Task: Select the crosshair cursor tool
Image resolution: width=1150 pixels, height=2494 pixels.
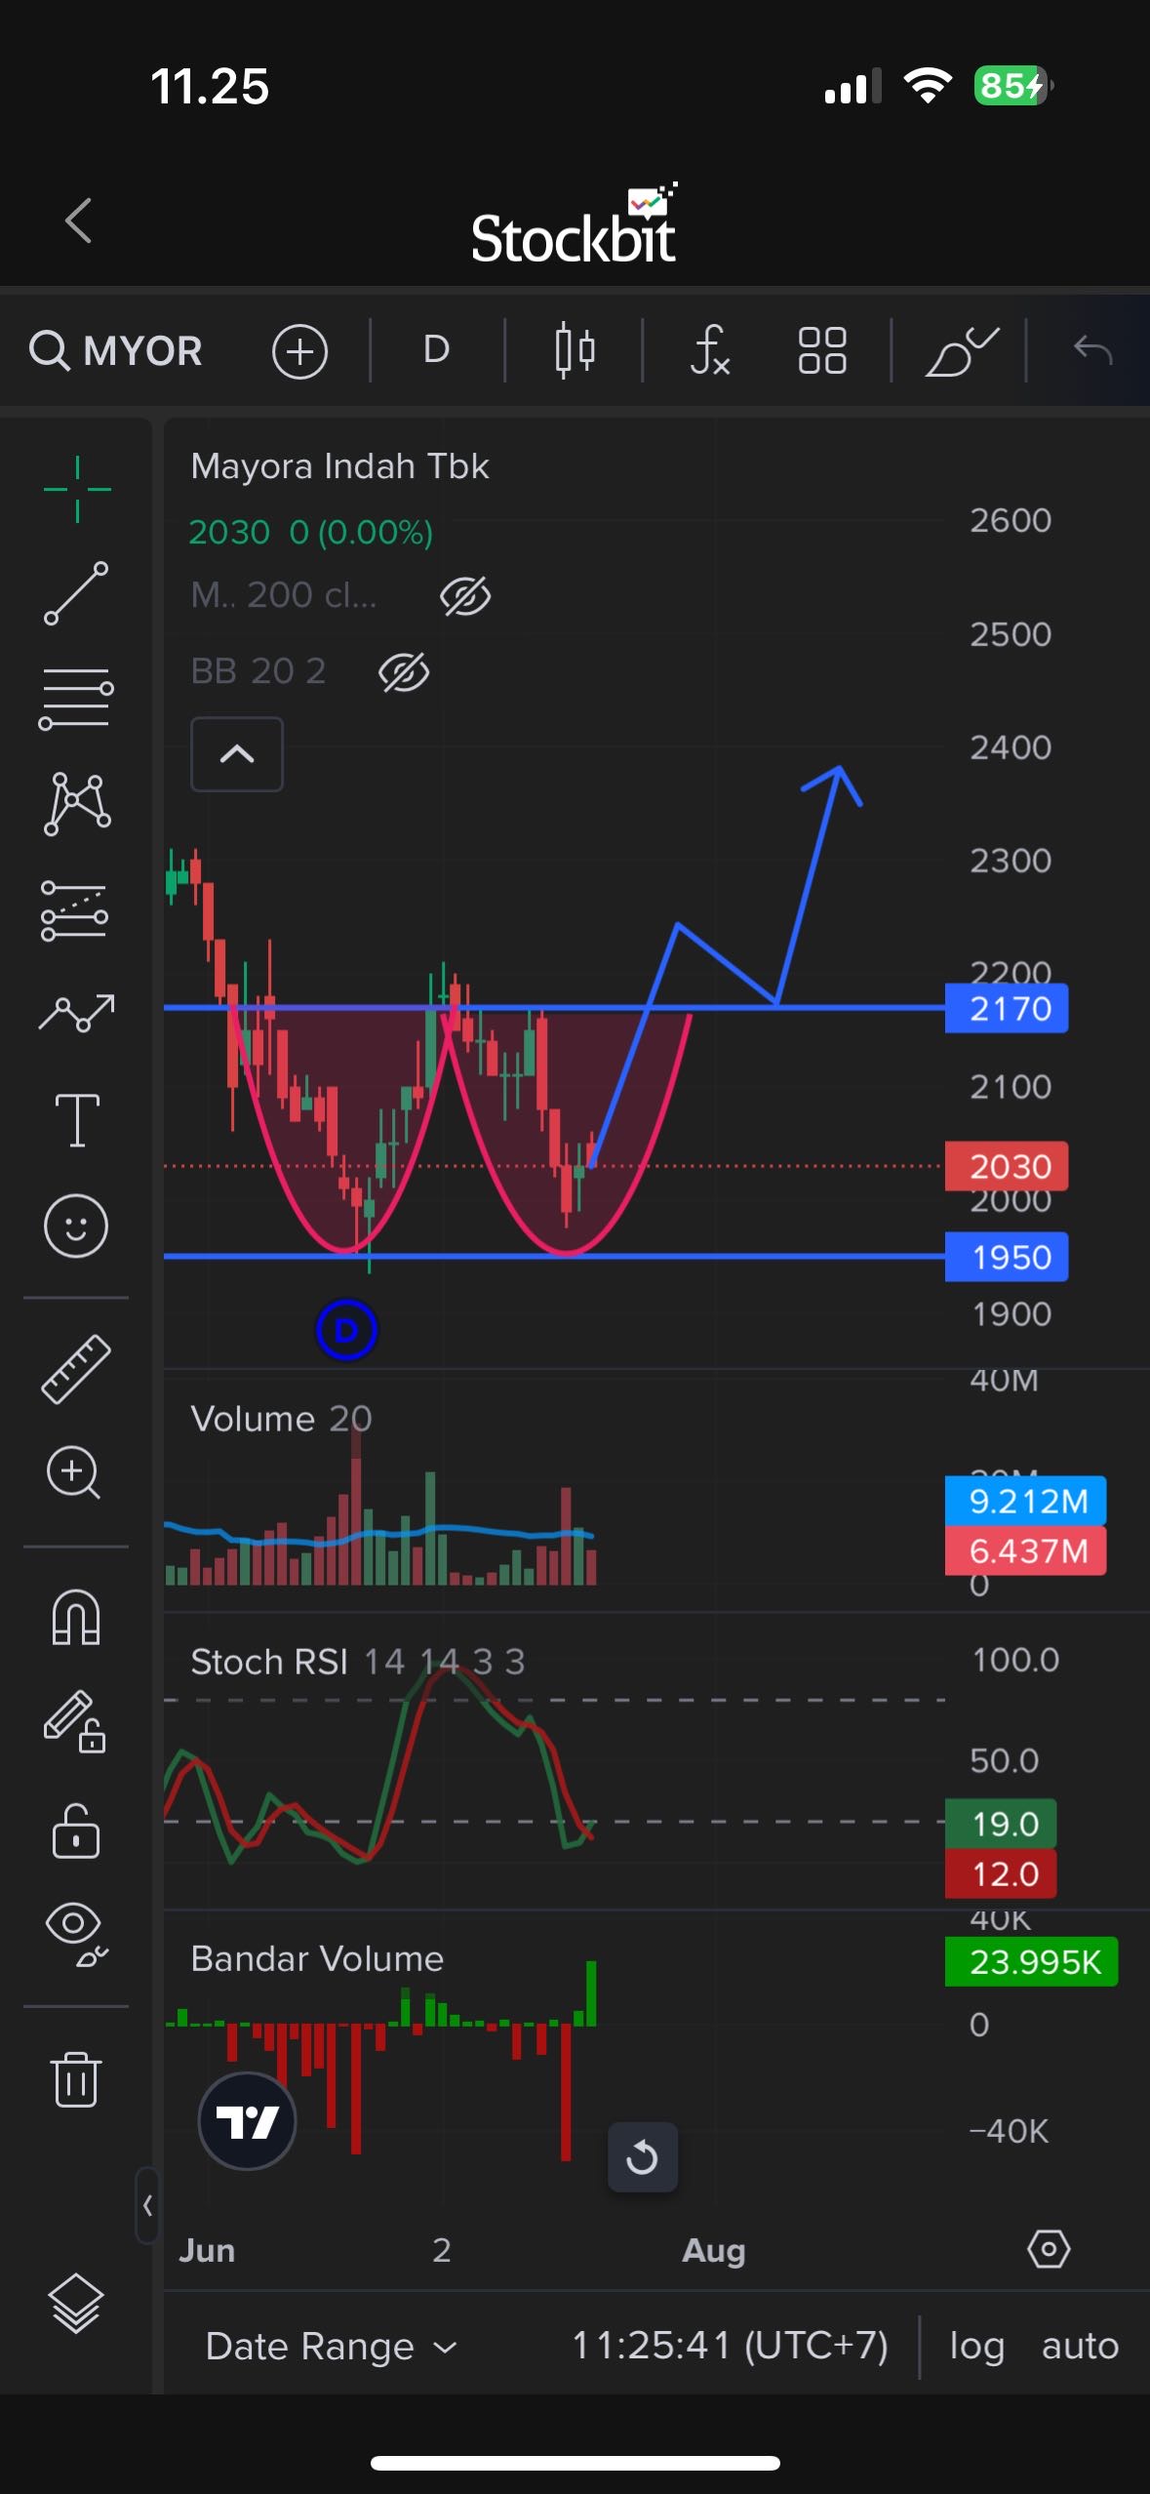Action: click(x=77, y=489)
